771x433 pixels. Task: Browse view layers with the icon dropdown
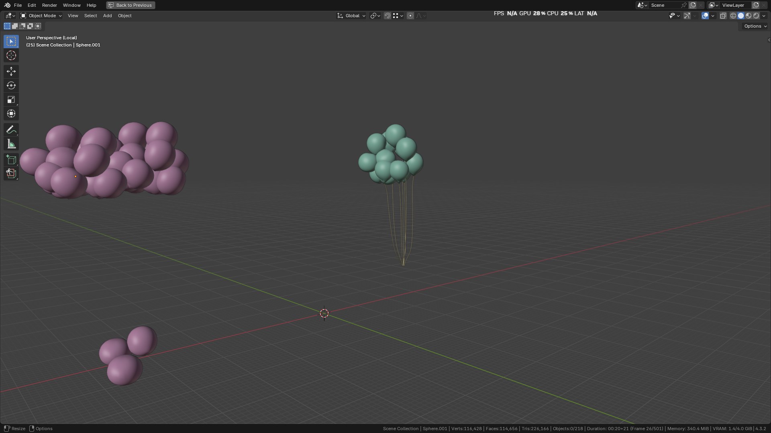click(x=714, y=5)
